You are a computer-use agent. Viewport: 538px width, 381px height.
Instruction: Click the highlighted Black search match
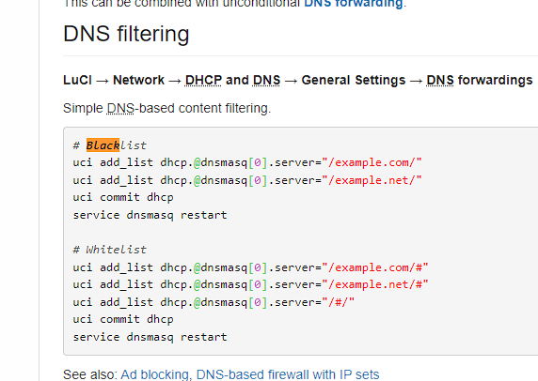tap(103, 145)
